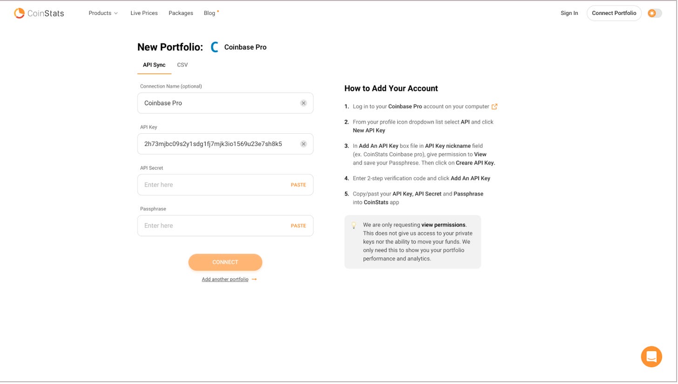Focus the API Secret input field
The image size is (678, 384).
tap(225, 185)
